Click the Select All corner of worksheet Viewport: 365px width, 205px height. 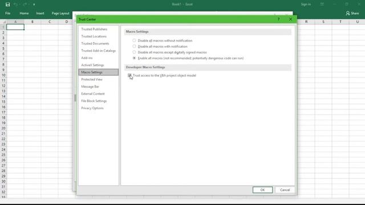point(3,22)
